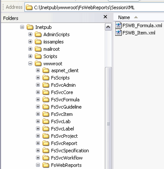Click the FsWebReports folder icon
Viewport: 164px width, 169px height.
point(46,165)
